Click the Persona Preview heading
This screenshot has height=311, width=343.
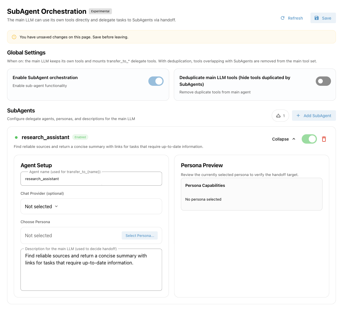pyautogui.click(x=202, y=165)
